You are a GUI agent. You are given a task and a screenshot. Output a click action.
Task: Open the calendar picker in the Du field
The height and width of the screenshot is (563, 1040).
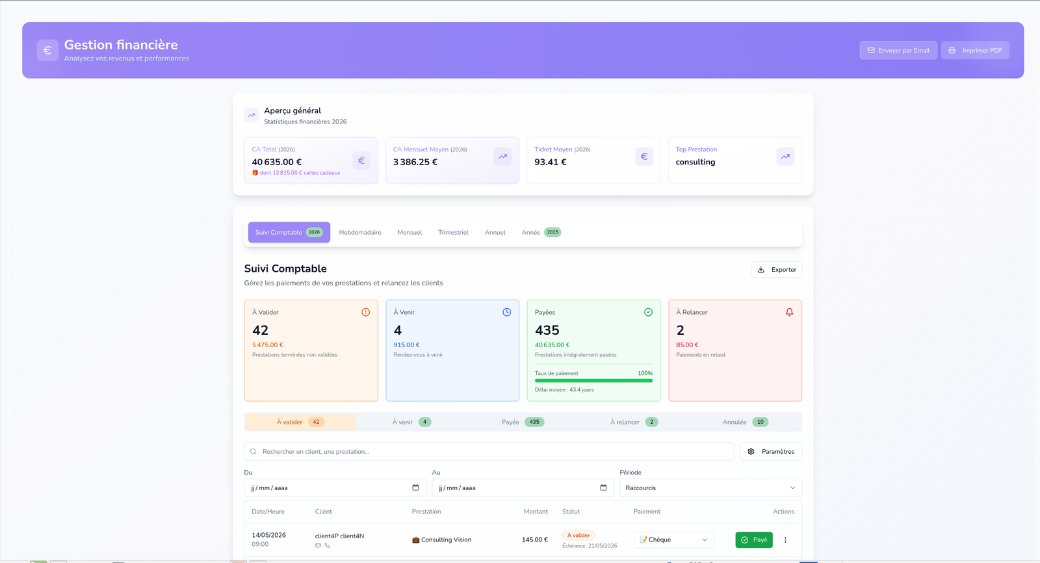tap(415, 488)
